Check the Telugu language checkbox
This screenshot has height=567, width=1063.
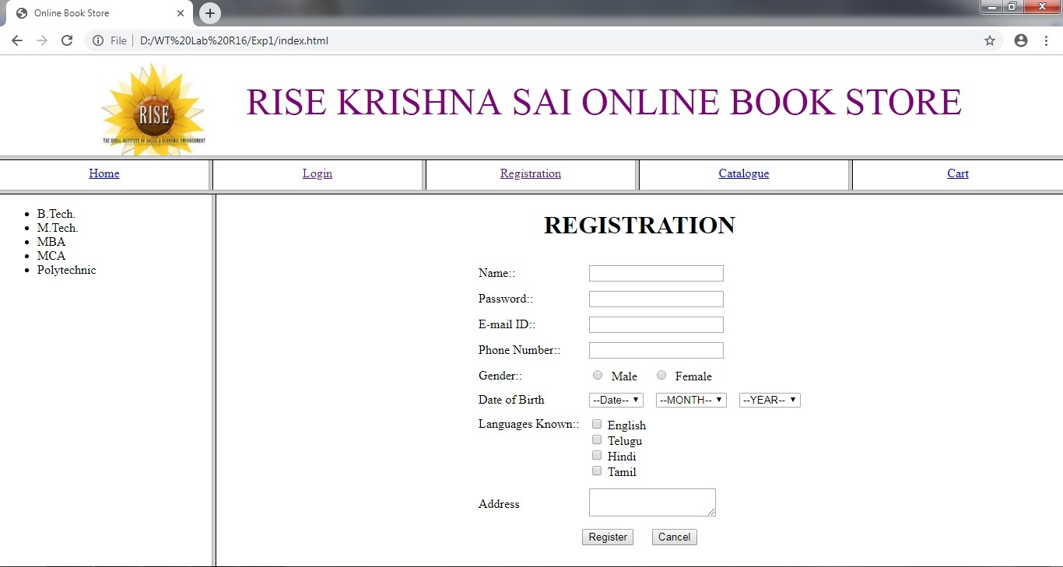[597, 439]
